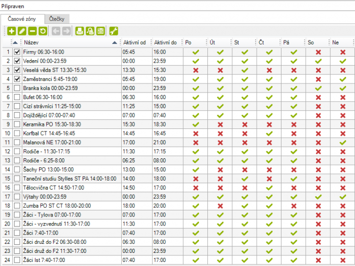Click the save export icon
The height and width of the screenshot is (266, 355).
[x=100, y=31]
